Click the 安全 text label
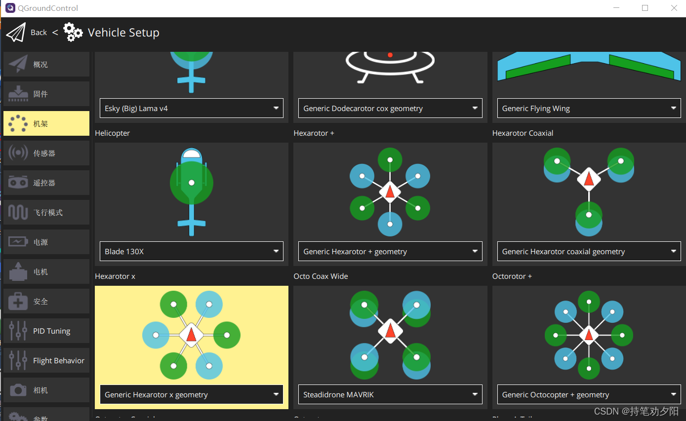 click(x=40, y=302)
